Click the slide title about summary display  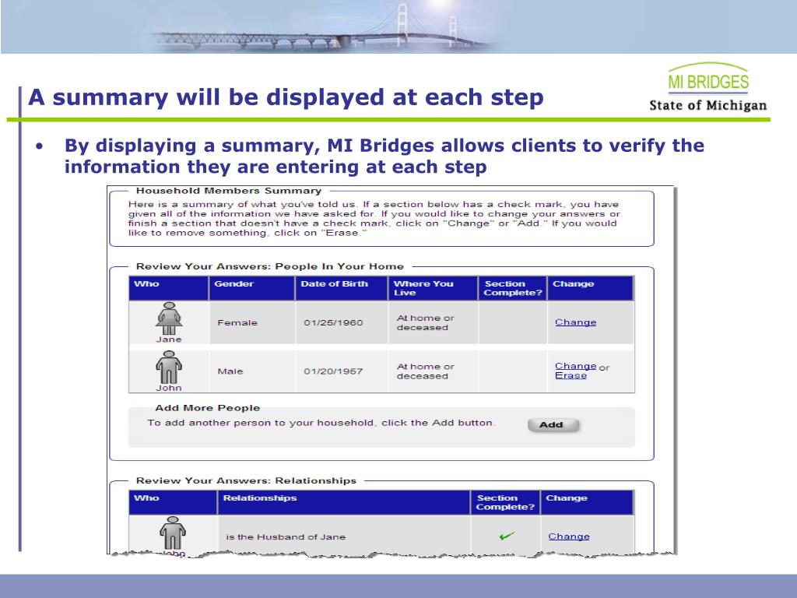(286, 97)
